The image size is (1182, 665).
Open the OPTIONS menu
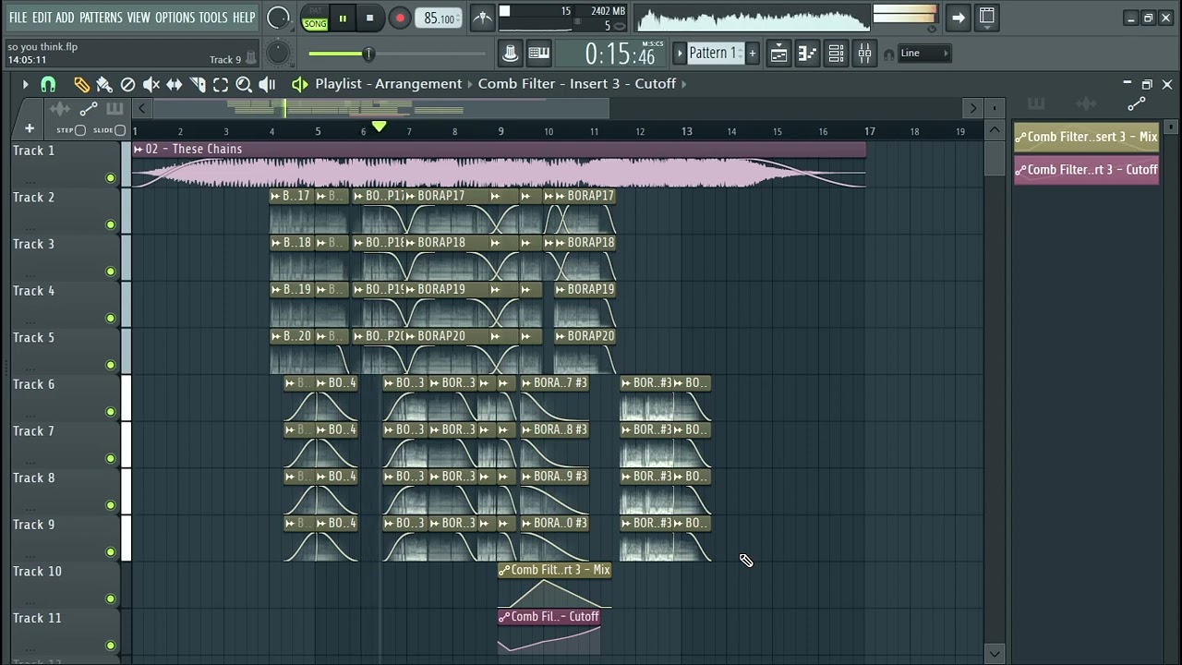(175, 18)
